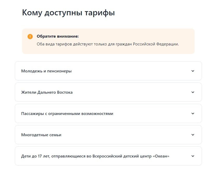Click the chevron on the «Дети до 17 лет» row
217x178 pixels.
click(x=192, y=156)
